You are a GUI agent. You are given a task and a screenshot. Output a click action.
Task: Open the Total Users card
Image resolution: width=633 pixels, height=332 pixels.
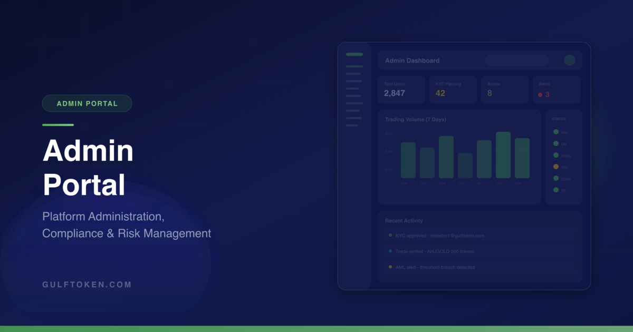coord(401,90)
